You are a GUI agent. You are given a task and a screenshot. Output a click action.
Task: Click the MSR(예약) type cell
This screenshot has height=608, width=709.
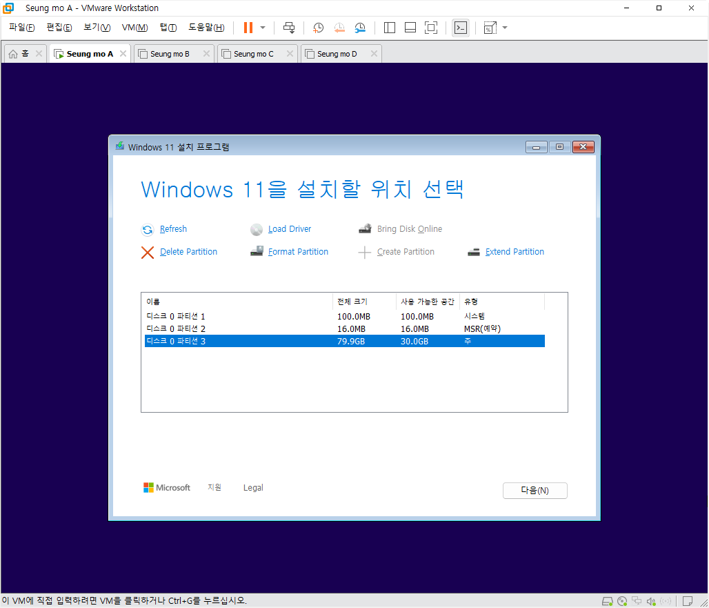[483, 329]
